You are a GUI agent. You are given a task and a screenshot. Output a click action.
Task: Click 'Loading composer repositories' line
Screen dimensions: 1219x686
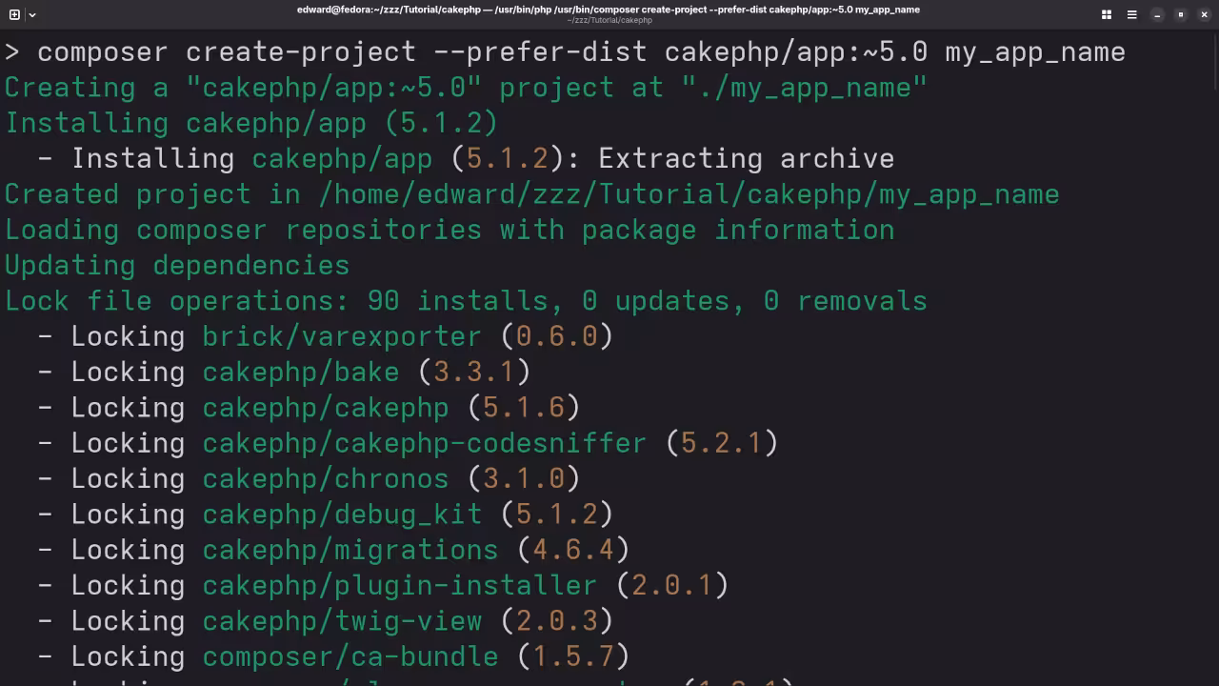pos(450,230)
